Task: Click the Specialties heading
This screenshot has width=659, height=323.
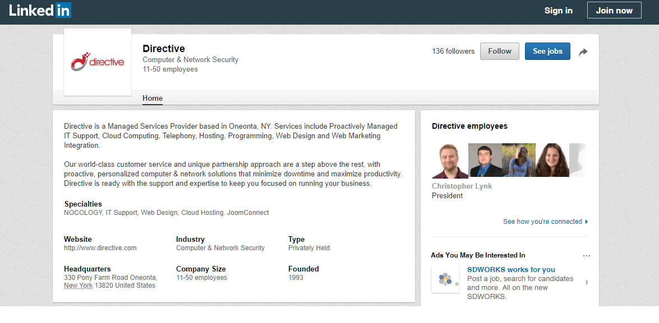Action: click(x=83, y=204)
